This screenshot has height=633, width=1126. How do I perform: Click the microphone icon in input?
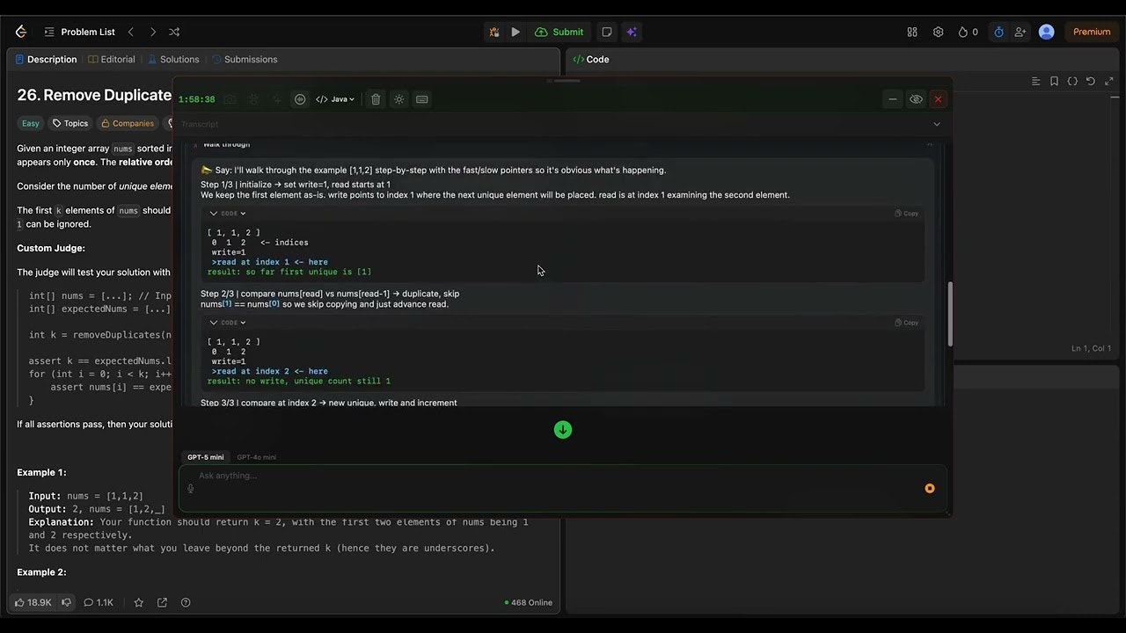pyautogui.click(x=191, y=488)
